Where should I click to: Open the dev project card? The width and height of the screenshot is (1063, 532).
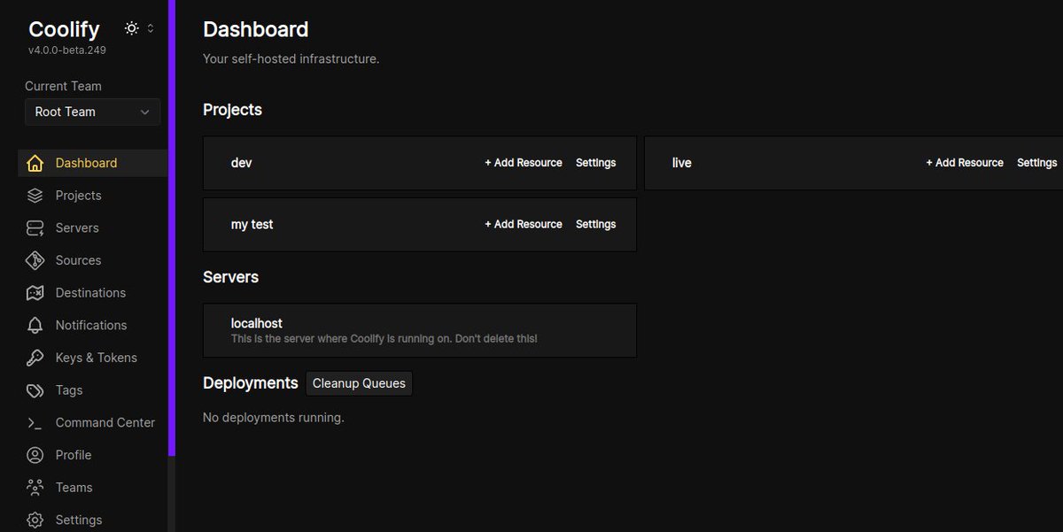pyautogui.click(x=420, y=163)
